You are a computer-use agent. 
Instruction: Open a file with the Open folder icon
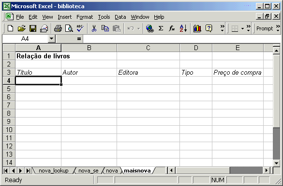(22, 28)
